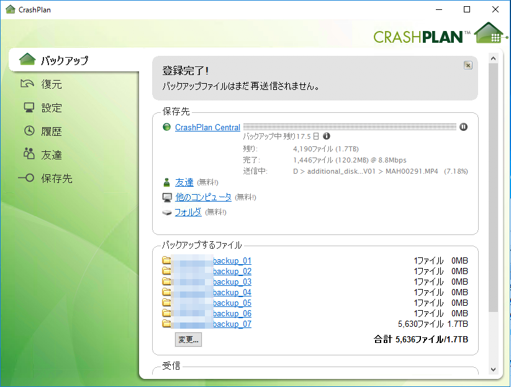Click the people icon beside 友達
This screenshot has height=387, width=511.
29,154
